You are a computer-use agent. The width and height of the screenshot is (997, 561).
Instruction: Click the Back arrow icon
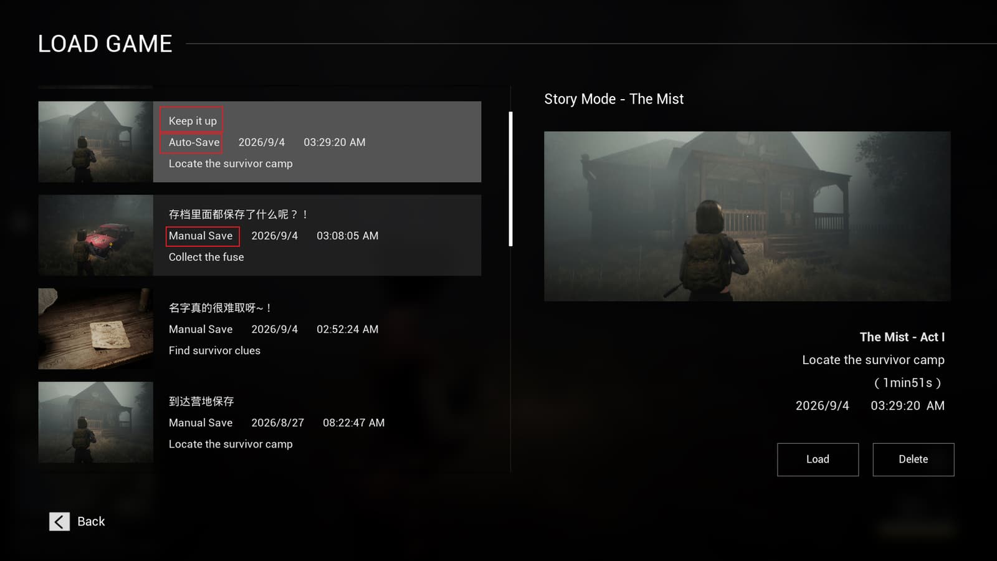pos(59,522)
